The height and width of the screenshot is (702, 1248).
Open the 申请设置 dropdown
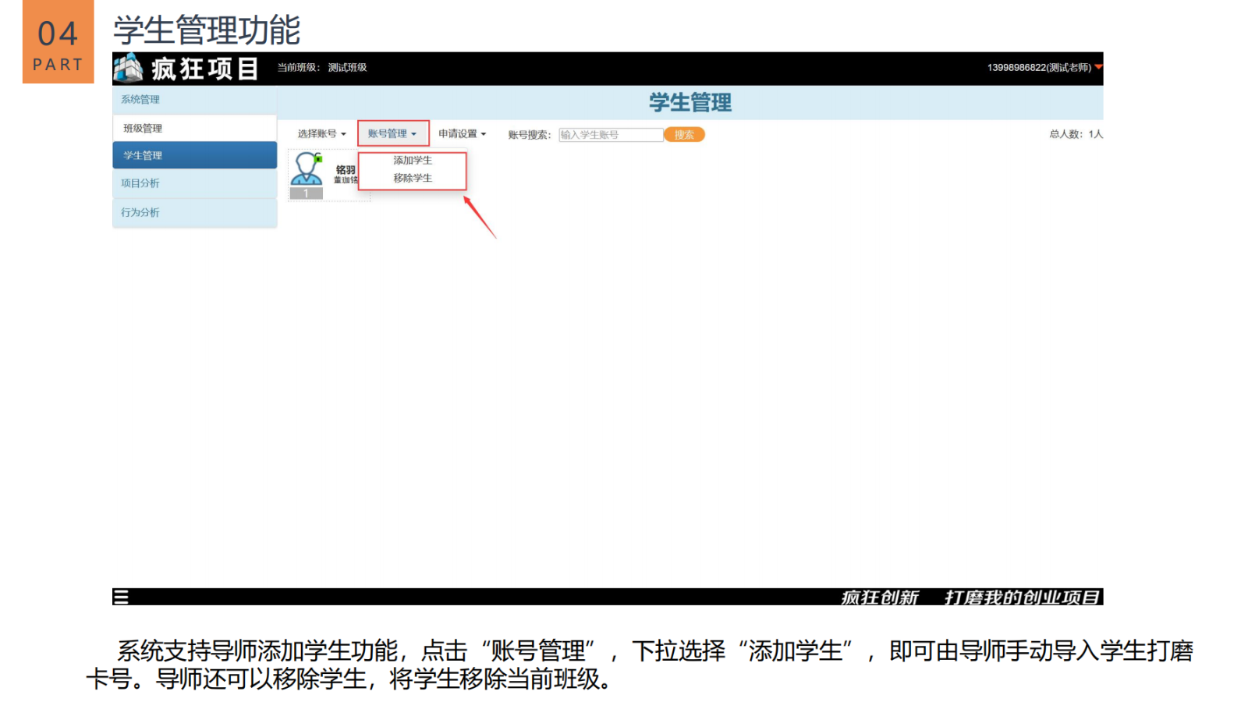tap(462, 134)
